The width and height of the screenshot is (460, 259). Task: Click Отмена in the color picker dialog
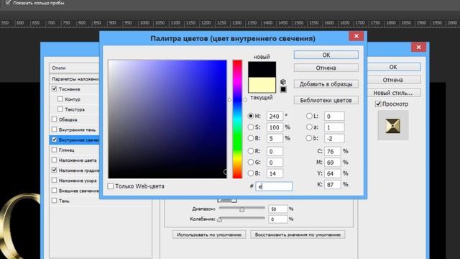point(326,68)
